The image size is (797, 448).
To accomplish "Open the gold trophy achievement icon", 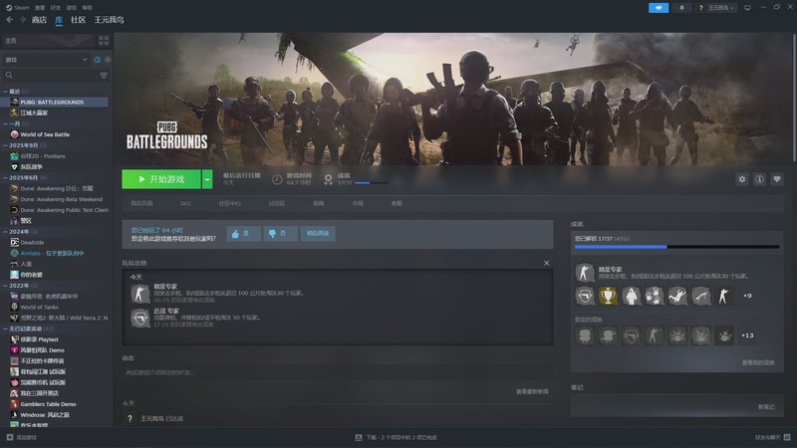I will (x=608, y=296).
